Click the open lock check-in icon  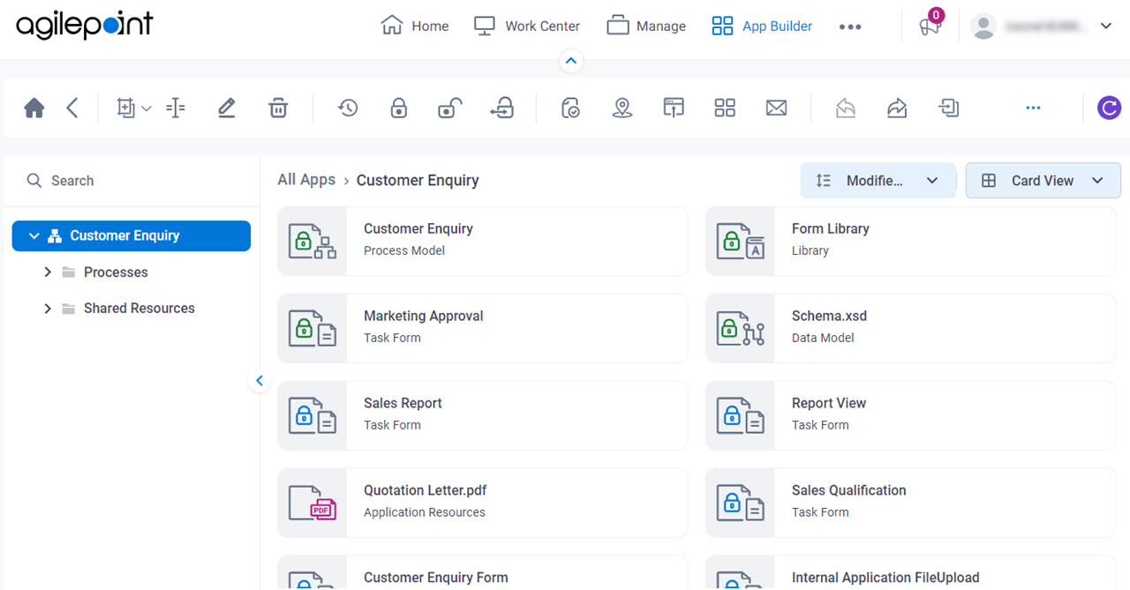pyautogui.click(x=450, y=108)
